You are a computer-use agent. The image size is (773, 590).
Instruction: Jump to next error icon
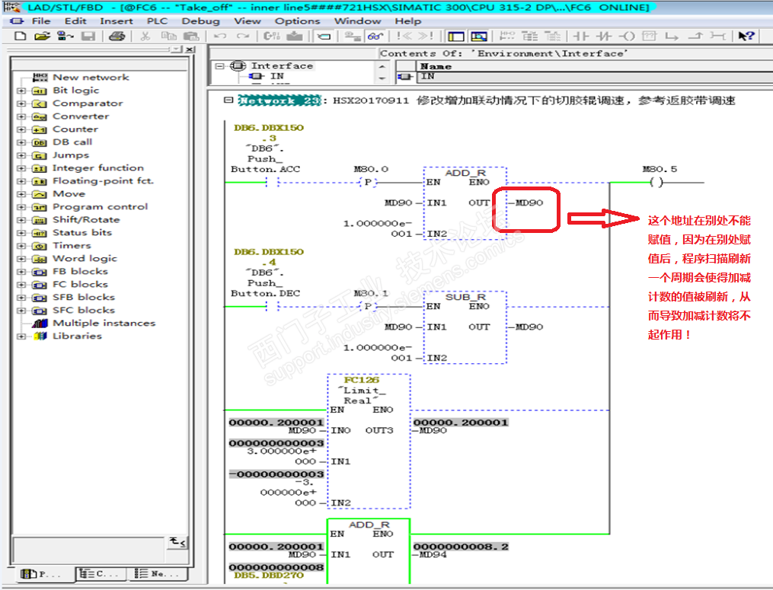pos(426,36)
